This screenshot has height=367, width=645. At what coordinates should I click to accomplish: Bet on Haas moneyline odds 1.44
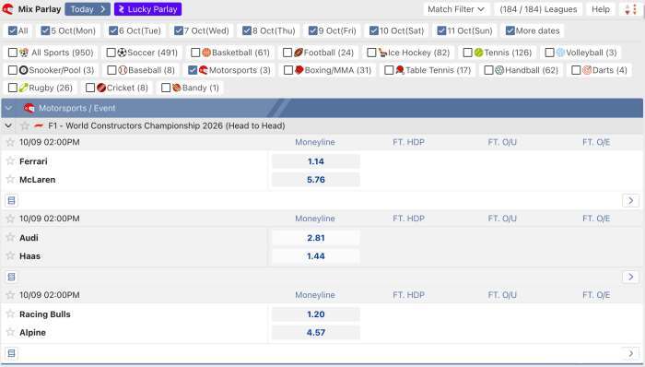point(316,256)
